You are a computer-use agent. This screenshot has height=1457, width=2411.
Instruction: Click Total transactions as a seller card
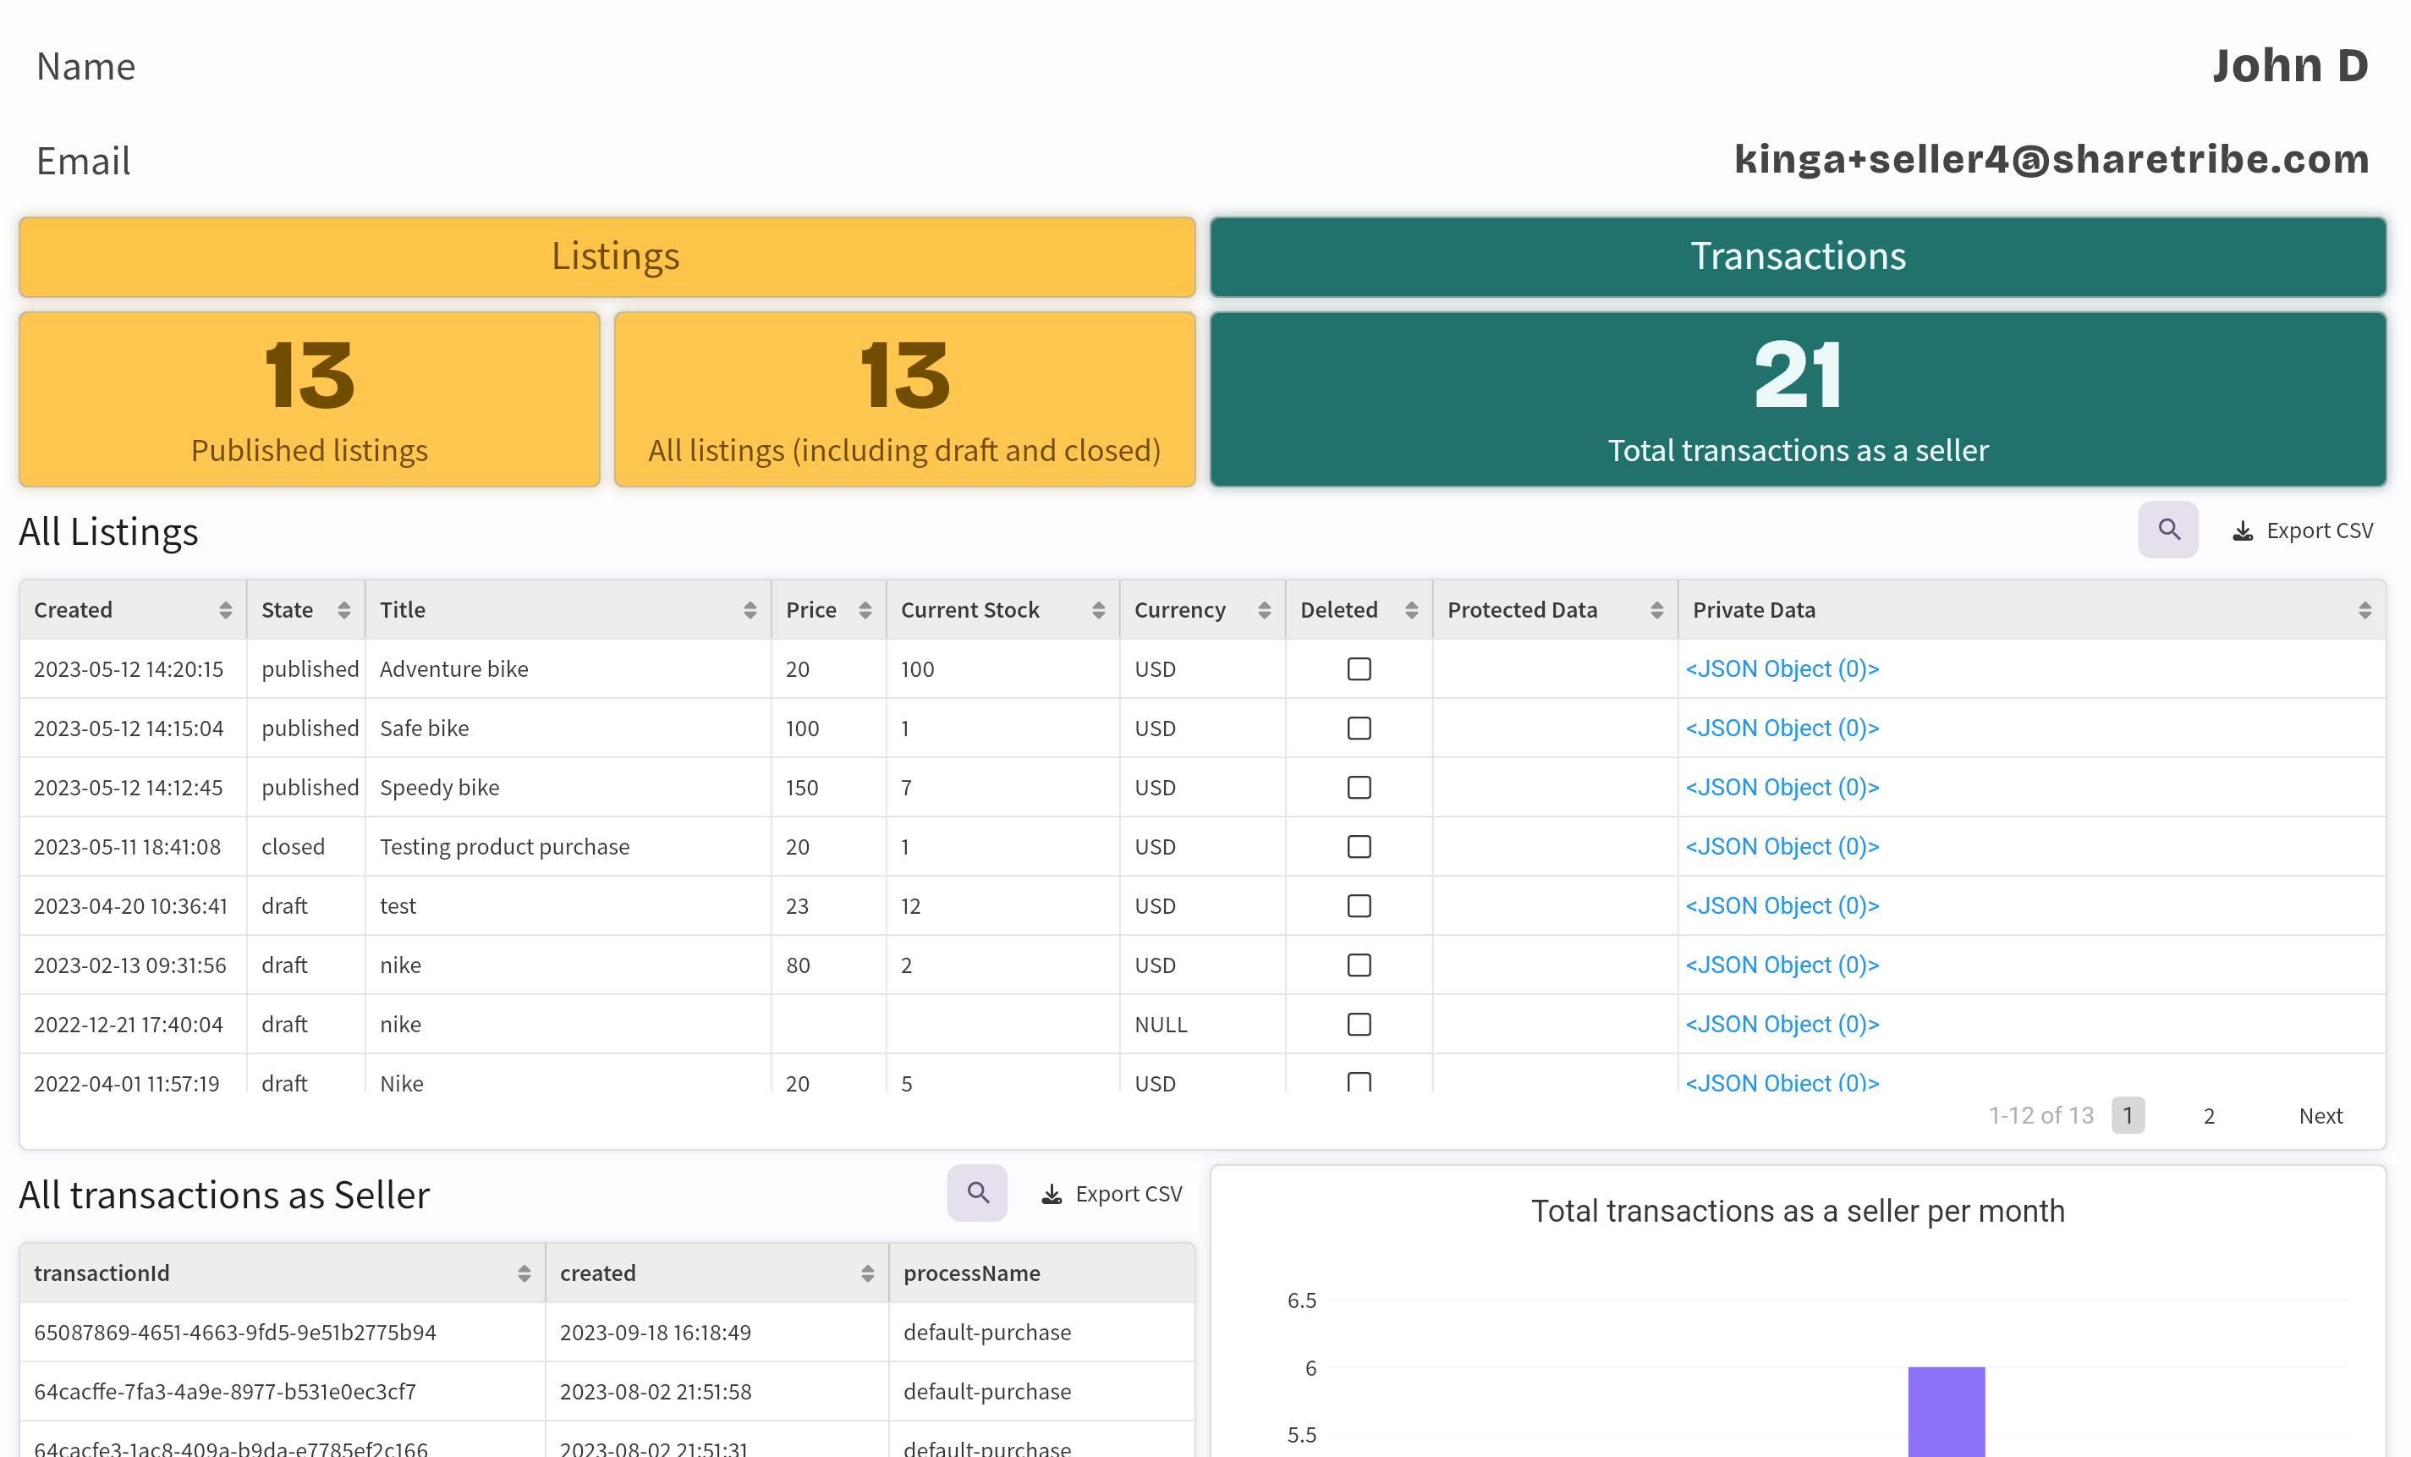click(x=1798, y=399)
